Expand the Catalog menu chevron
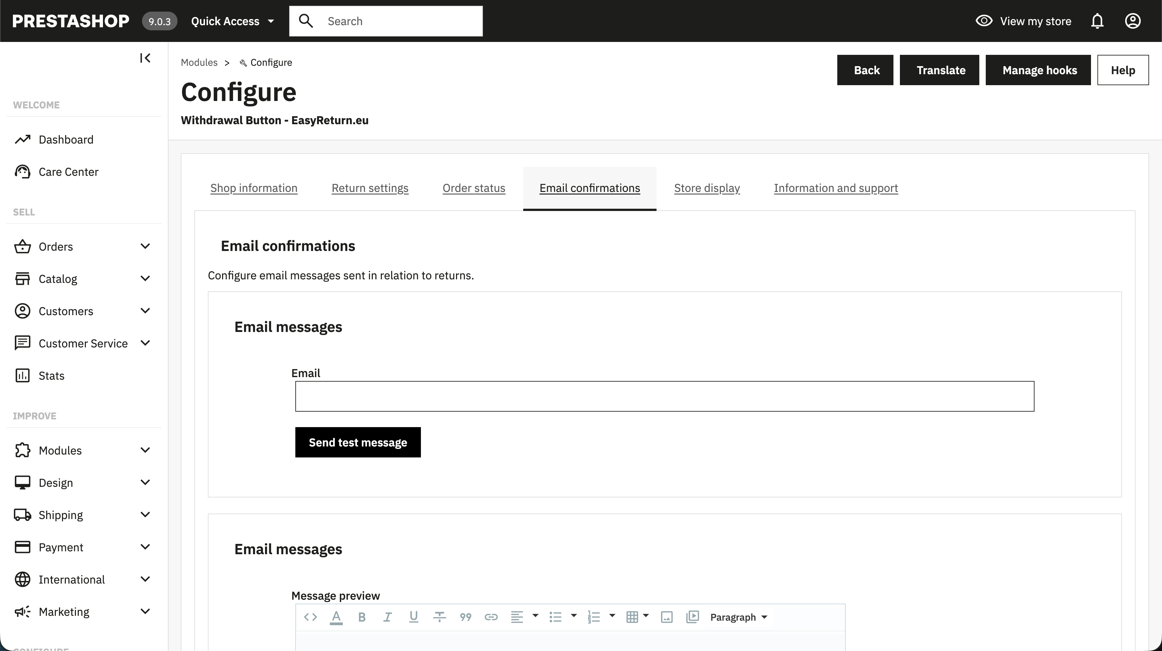The height and width of the screenshot is (651, 1162). 145,279
